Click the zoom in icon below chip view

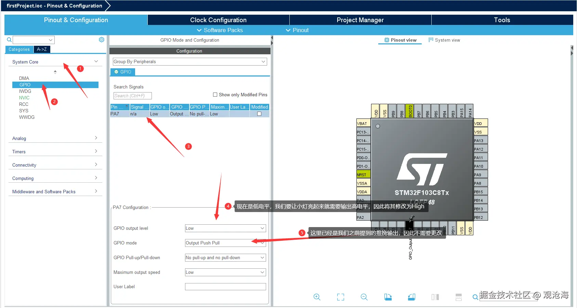point(317,297)
